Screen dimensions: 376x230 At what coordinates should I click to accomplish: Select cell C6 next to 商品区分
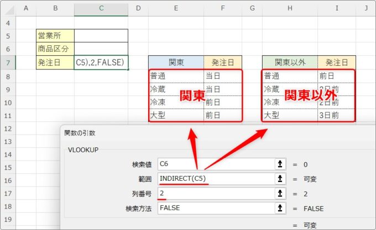[x=101, y=49]
